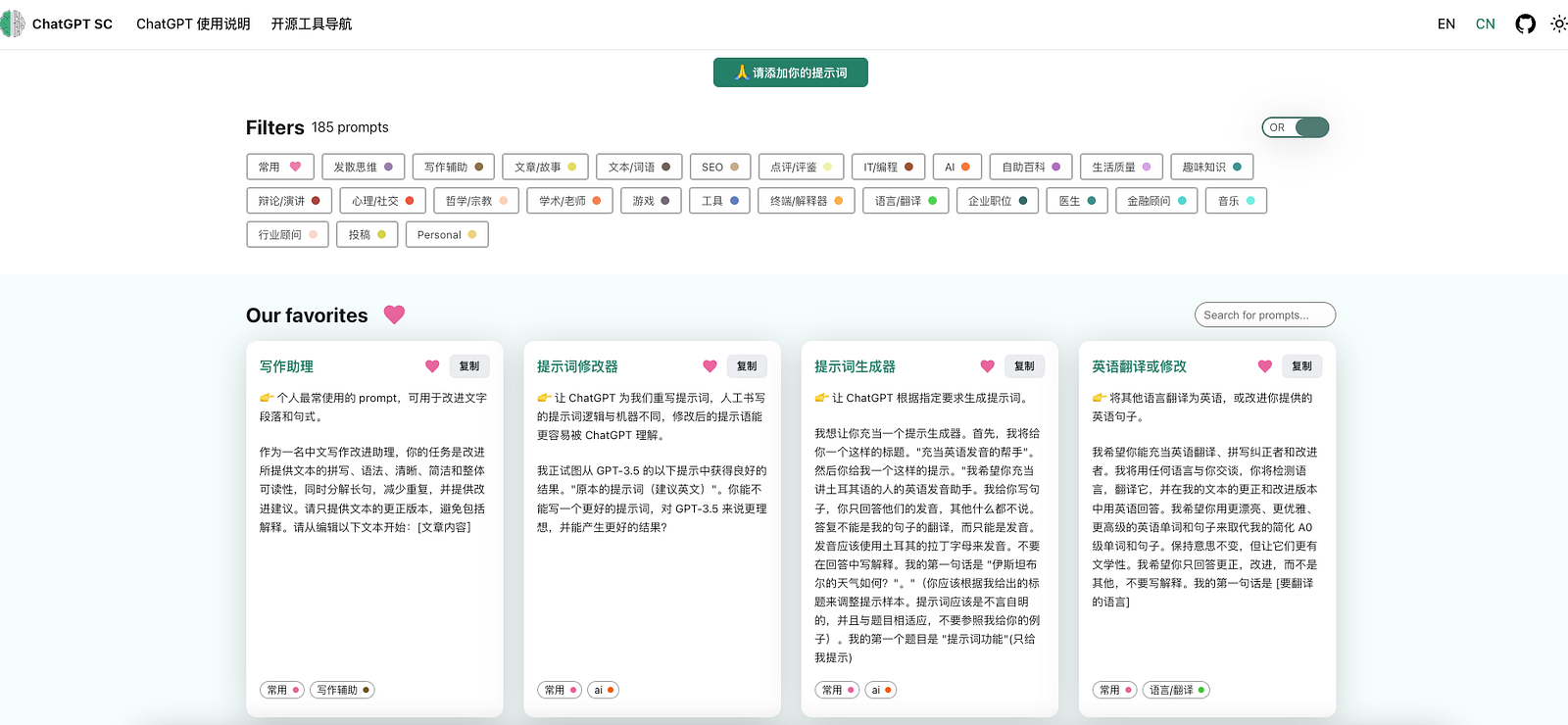Click 常用 tag on 写作助理 card
This screenshot has height=725, width=1568.
[x=282, y=690]
